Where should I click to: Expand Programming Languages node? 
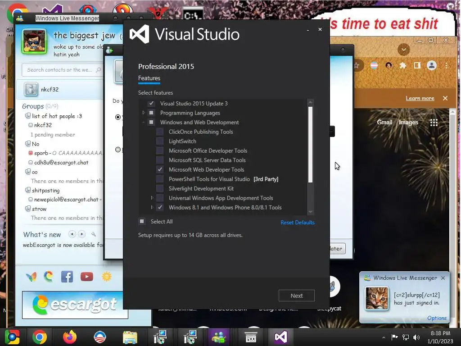pyautogui.click(x=144, y=113)
